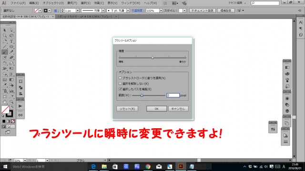Select the Line Segment tool
This screenshot has width=305, height=171.
(5, 47)
